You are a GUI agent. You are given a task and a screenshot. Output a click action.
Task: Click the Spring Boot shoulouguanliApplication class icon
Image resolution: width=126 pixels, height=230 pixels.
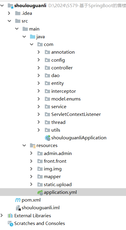[47, 138]
